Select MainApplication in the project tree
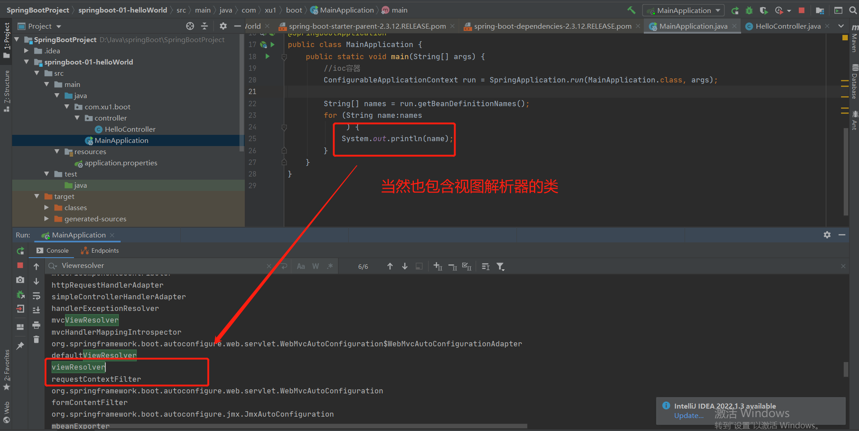Screen dimensions: 859x431 click(121, 140)
